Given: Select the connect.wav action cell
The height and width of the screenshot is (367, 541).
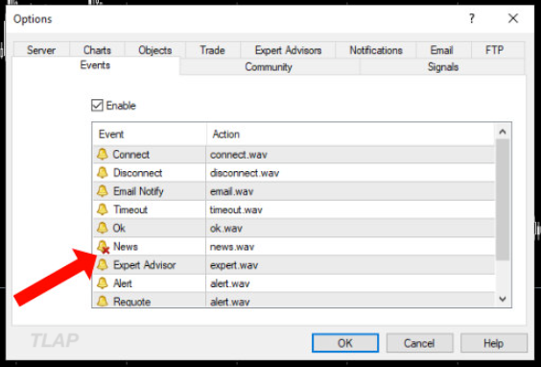Looking at the screenshot, I should [x=350, y=155].
